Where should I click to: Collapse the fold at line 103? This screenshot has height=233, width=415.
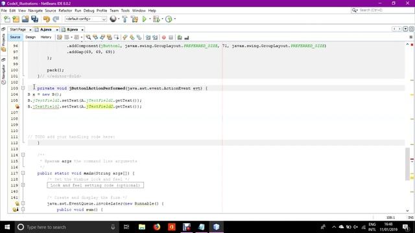tap(23, 88)
